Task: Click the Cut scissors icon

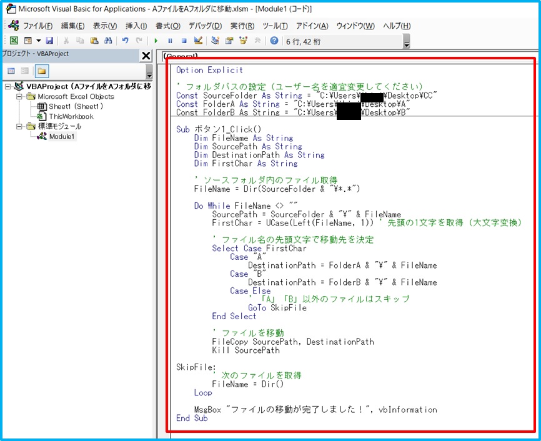Action: [x=66, y=41]
